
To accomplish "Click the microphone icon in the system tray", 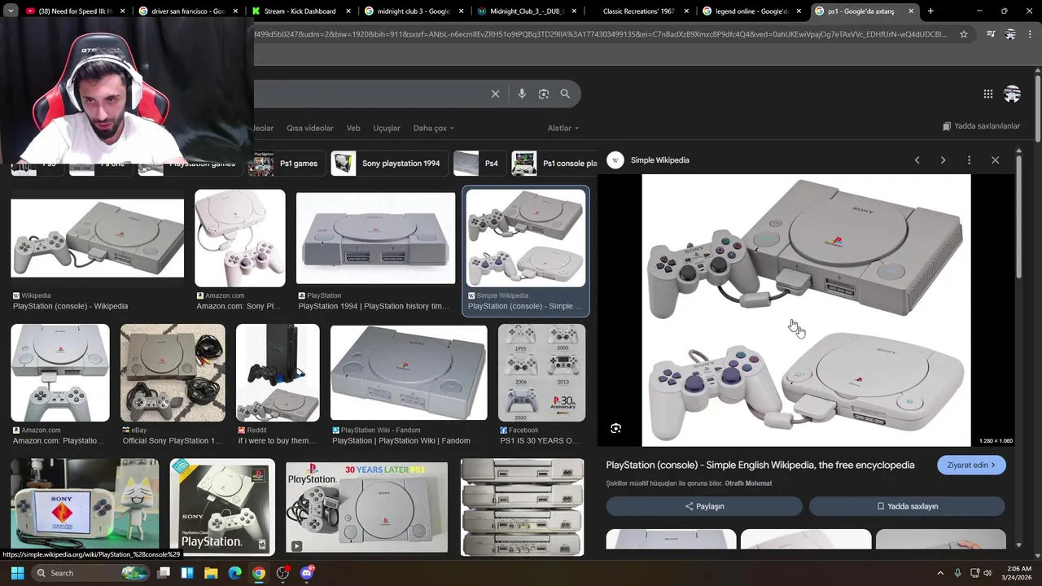I will (957, 573).
